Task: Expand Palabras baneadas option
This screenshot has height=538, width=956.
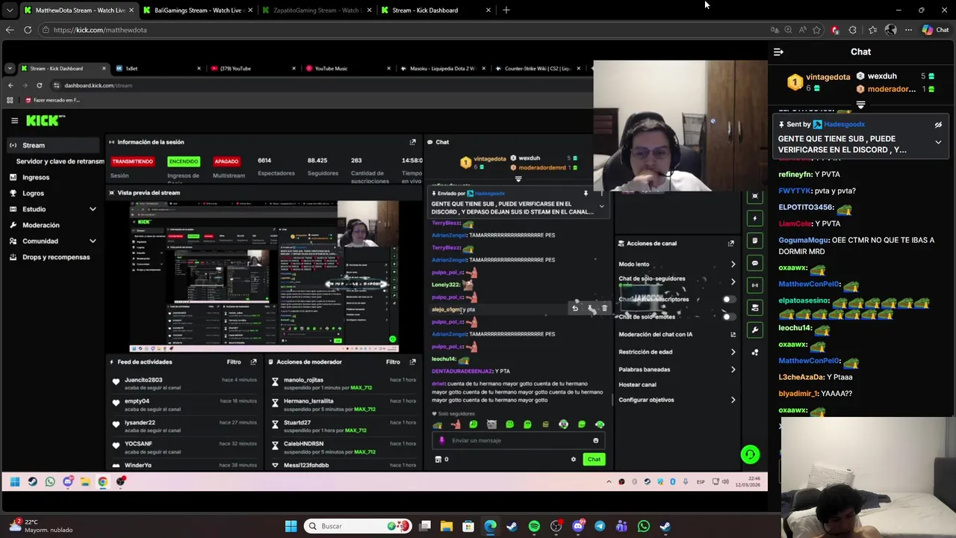Action: (733, 369)
